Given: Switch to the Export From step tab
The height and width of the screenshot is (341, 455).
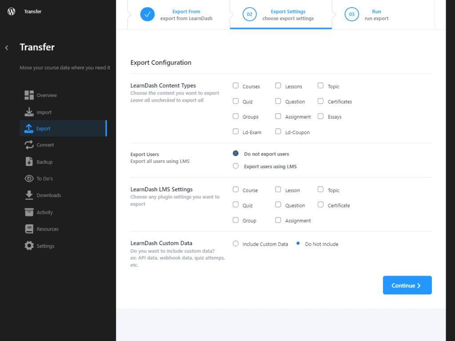Looking at the screenshot, I should click(x=179, y=15).
